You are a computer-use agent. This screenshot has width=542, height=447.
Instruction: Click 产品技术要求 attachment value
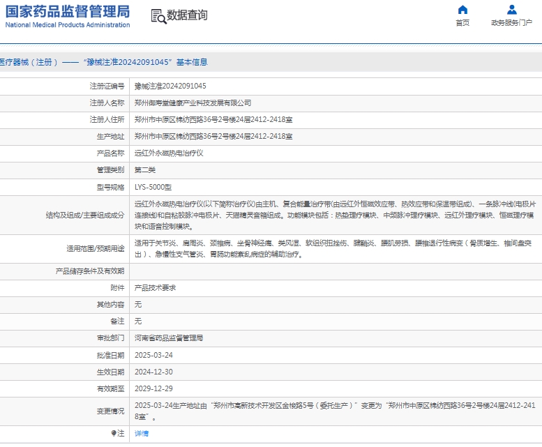tap(155, 288)
